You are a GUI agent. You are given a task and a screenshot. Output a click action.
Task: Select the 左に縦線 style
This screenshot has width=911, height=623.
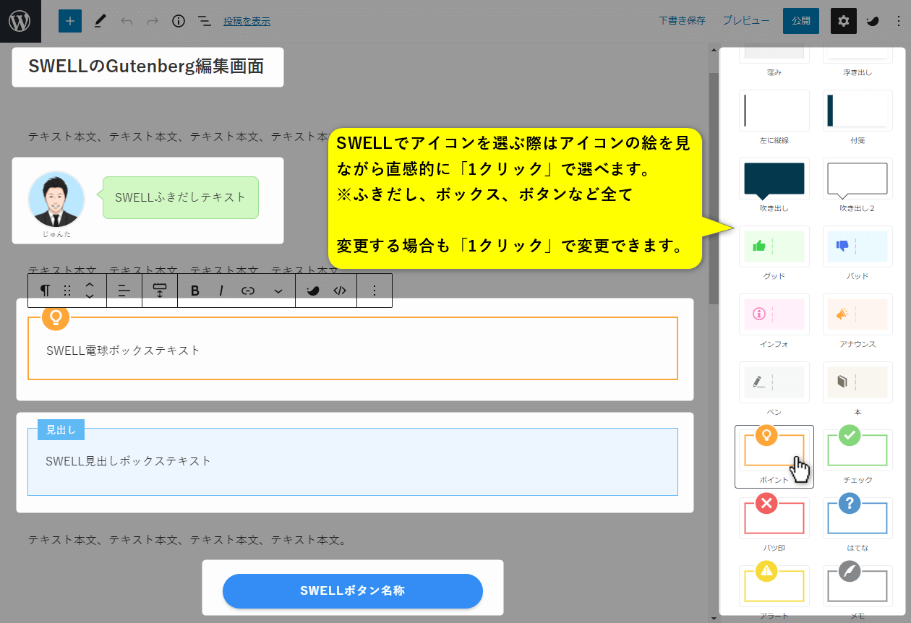click(x=774, y=117)
